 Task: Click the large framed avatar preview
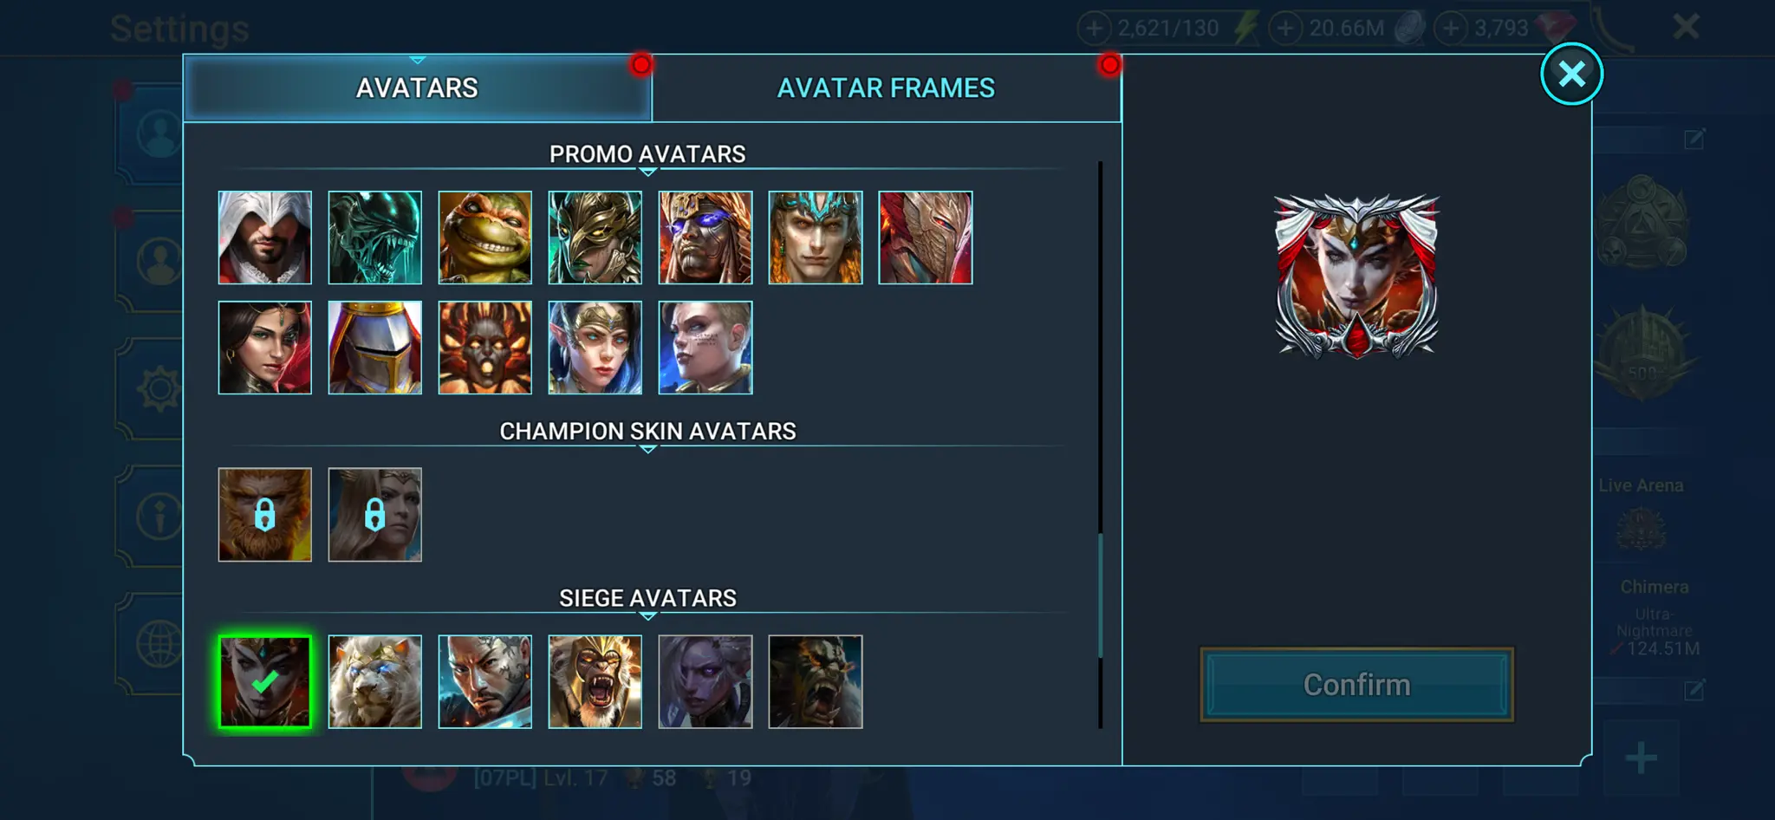coord(1356,277)
